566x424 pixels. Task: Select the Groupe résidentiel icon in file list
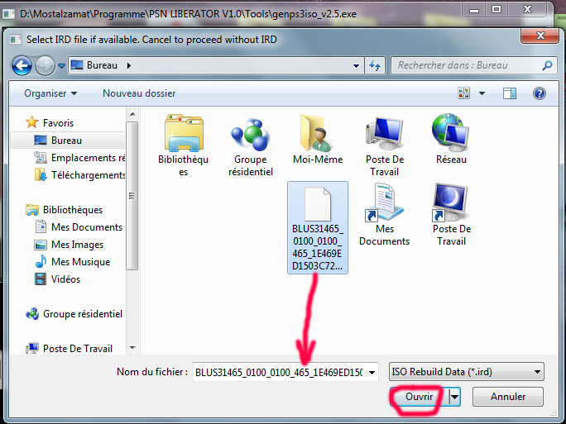coord(251,135)
